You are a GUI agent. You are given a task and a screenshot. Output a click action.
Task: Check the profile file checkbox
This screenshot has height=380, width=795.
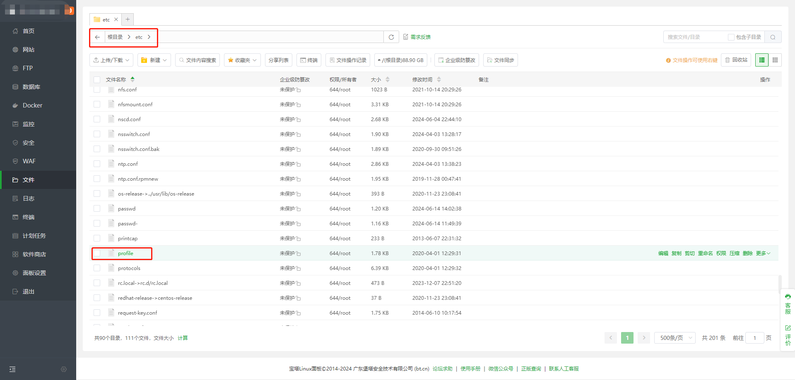click(x=97, y=253)
